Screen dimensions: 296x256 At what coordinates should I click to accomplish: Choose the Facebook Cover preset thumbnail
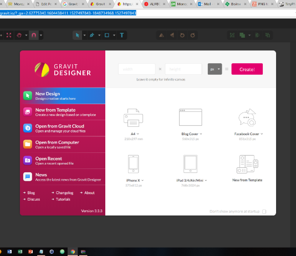pyautogui.click(x=247, y=117)
